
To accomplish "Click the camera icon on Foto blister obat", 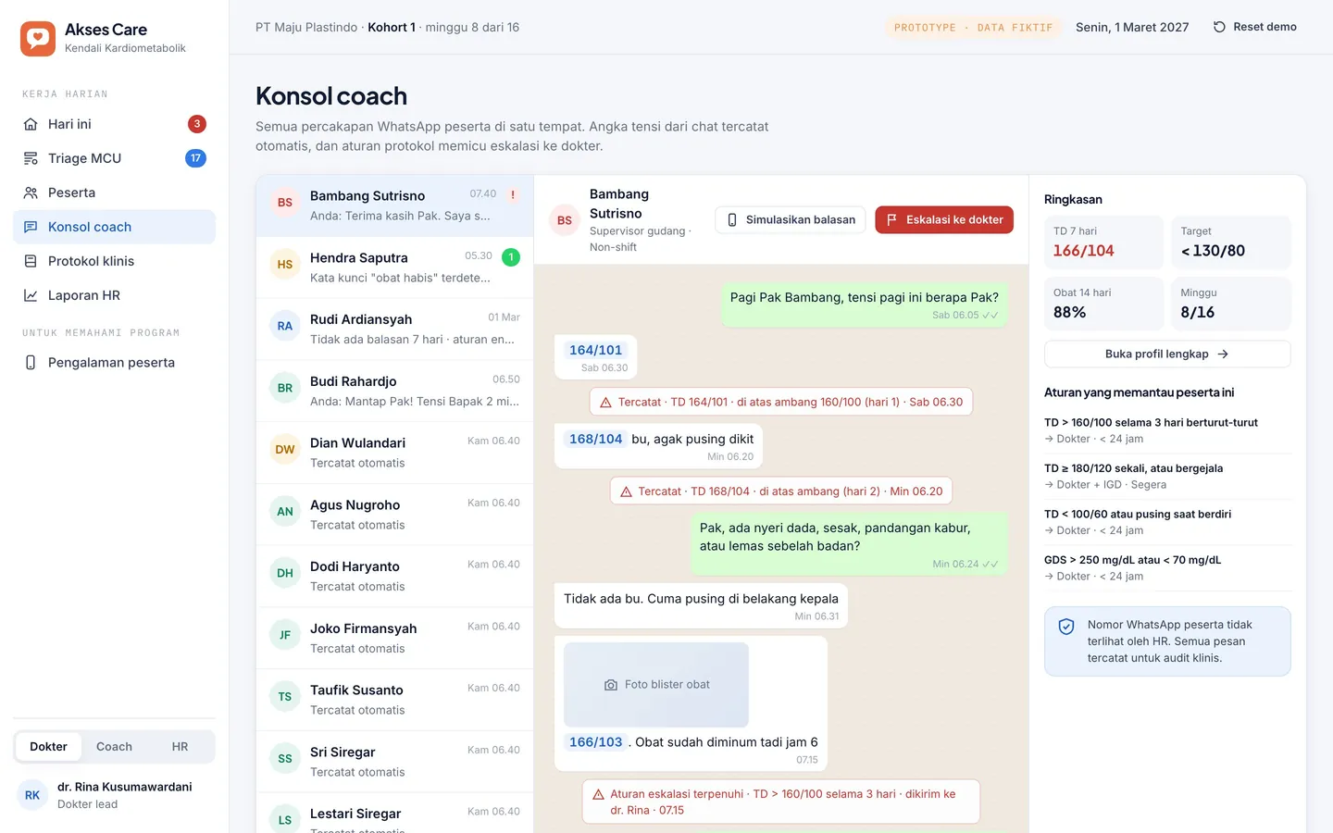I will click(x=611, y=685).
